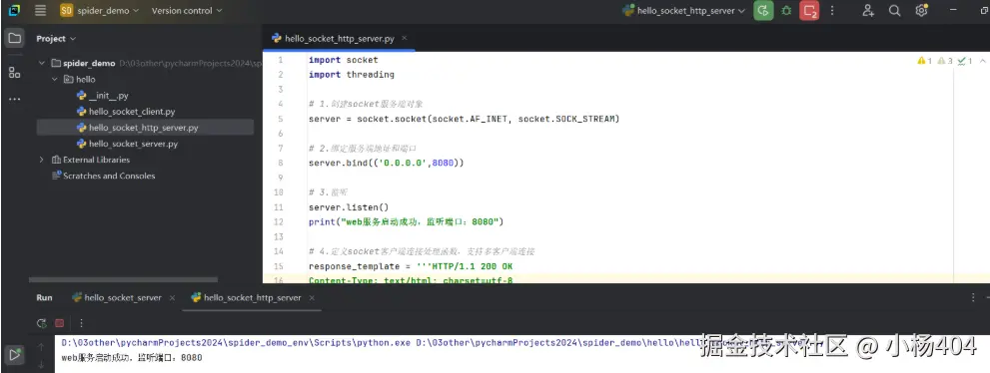Open the Project view dropdown header
This screenshot has width=990, height=373.
click(x=56, y=39)
